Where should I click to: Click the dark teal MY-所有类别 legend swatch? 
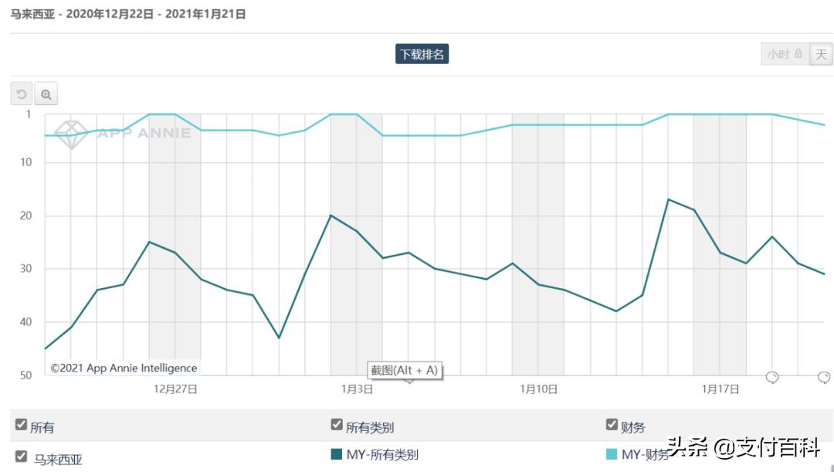point(337,454)
